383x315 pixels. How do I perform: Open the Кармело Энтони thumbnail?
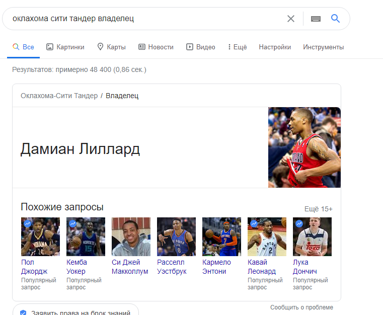click(x=221, y=237)
